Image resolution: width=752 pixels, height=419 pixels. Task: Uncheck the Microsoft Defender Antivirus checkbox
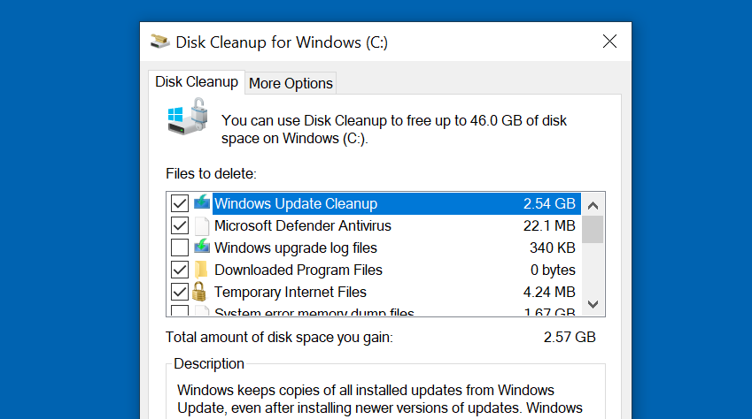coord(179,225)
